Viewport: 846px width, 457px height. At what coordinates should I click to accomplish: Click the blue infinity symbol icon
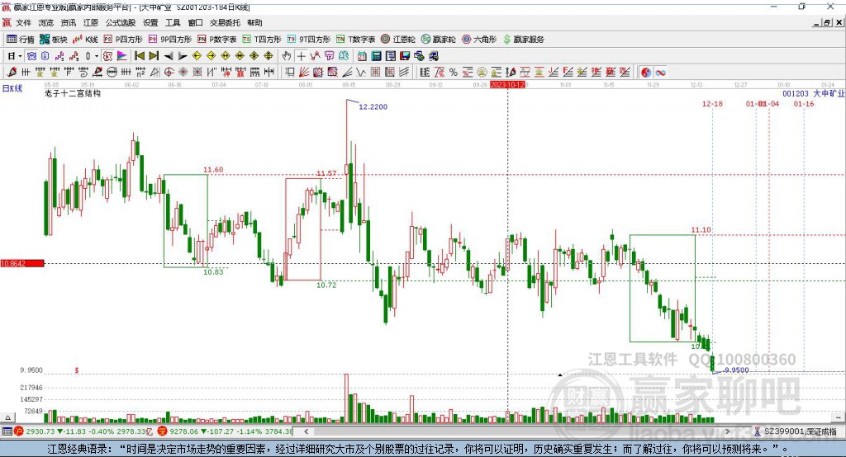(660, 72)
